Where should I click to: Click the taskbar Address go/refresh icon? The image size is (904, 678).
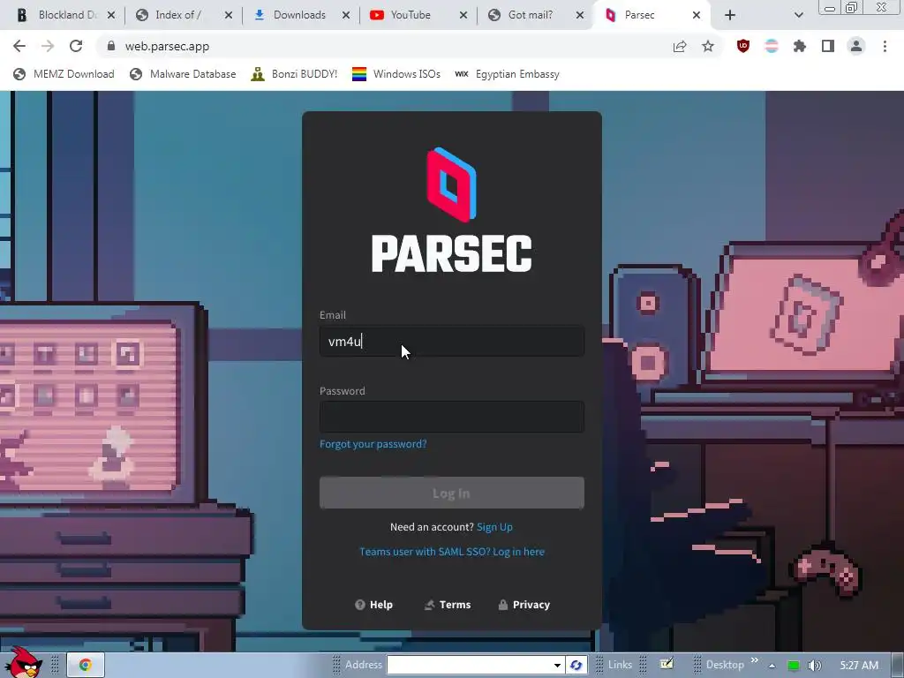tap(576, 665)
